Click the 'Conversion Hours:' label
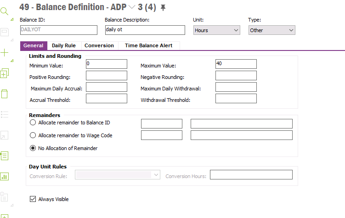The width and height of the screenshot is (345, 218). [x=186, y=176]
